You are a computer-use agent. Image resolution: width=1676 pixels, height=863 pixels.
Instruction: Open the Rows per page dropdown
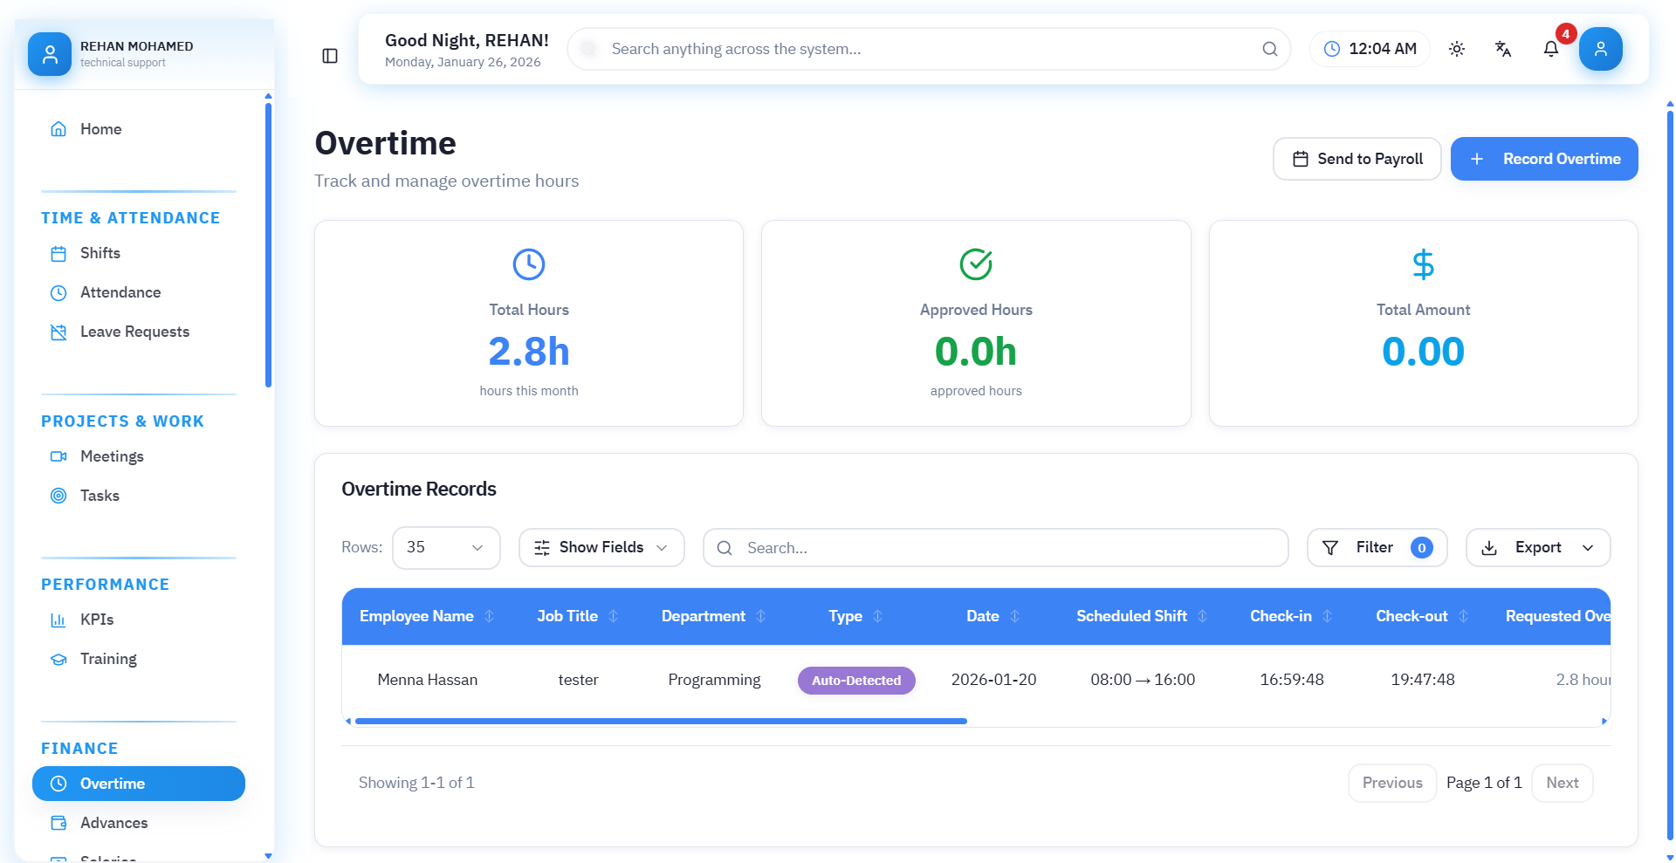pos(446,548)
